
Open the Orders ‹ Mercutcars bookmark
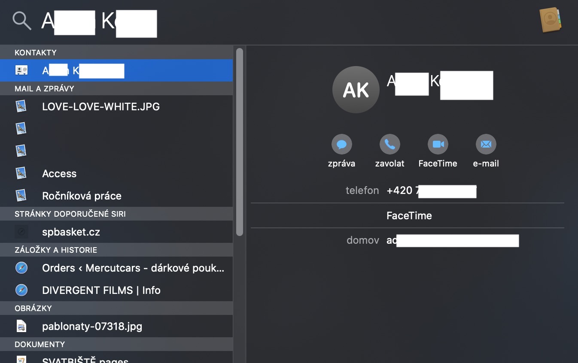(133, 268)
